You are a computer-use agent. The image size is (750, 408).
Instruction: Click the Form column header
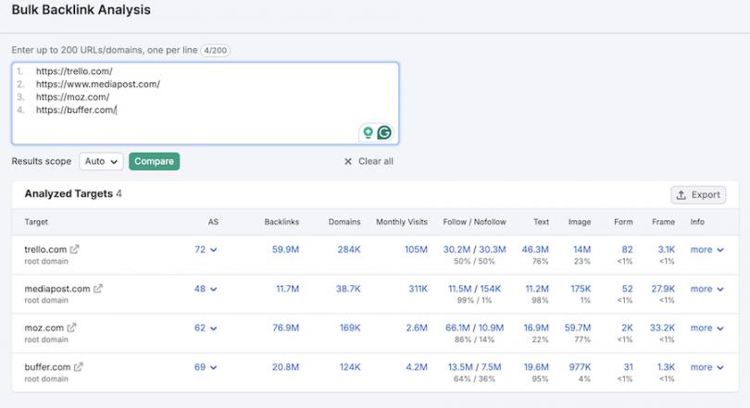623,222
